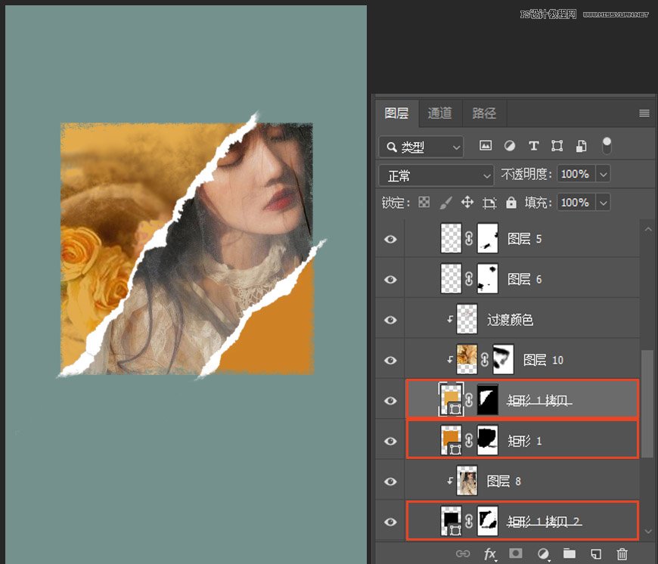Open the 正常 blend mode dropdown
This screenshot has width=658, height=564.
436,175
